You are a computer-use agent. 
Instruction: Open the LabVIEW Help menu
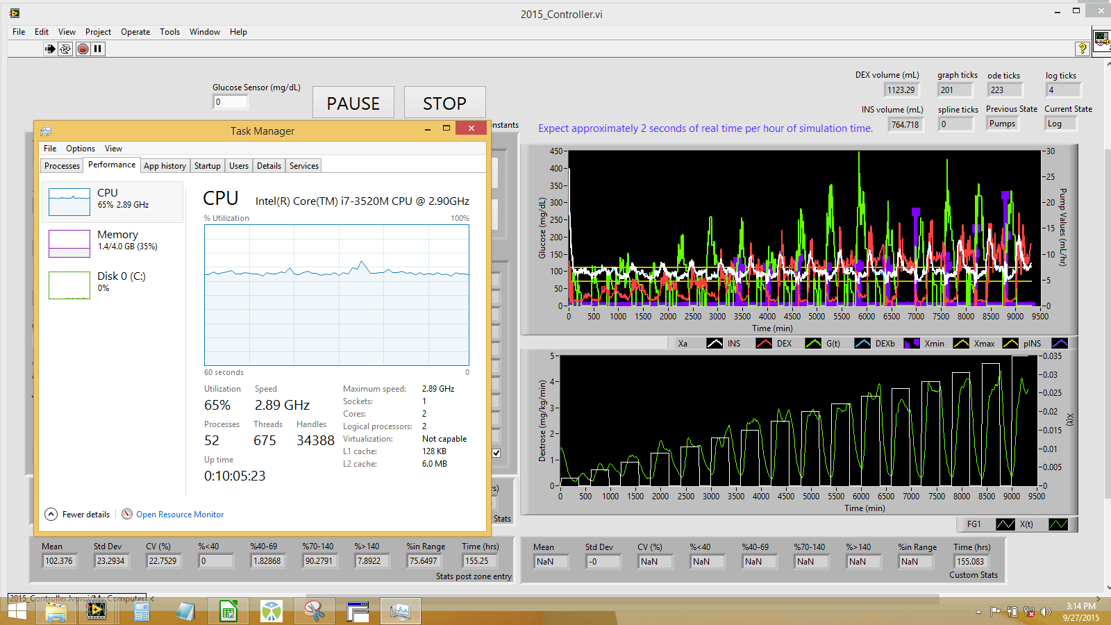(x=238, y=32)
